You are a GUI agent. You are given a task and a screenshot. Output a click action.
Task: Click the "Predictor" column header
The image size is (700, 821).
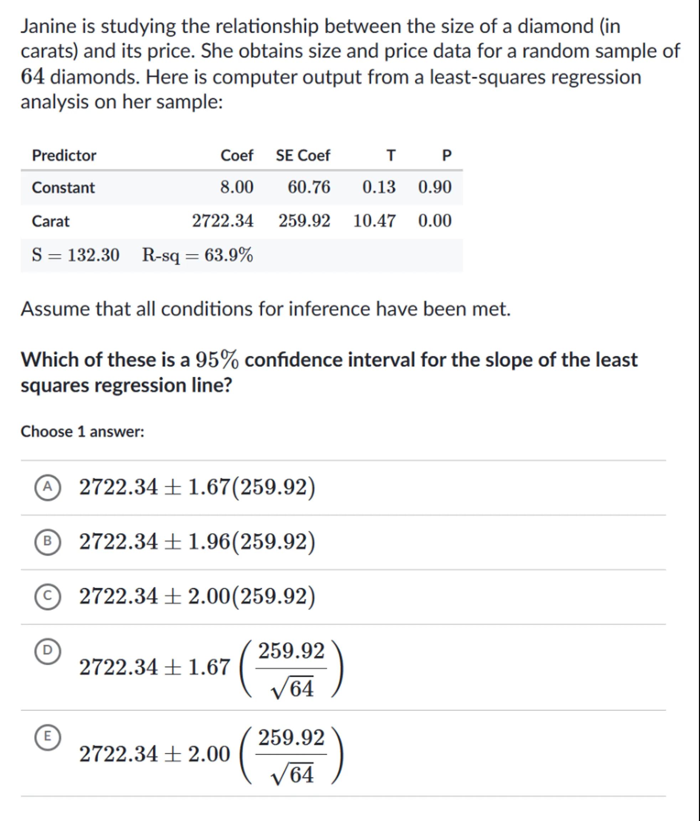pos(64,155)
